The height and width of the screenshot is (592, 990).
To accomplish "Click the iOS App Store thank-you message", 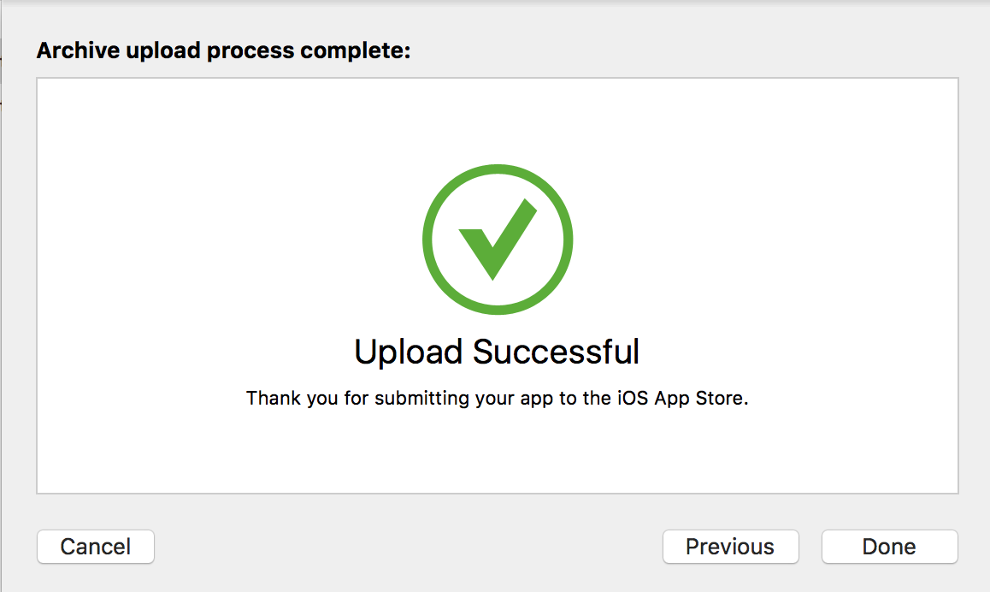I will [497, 398].
